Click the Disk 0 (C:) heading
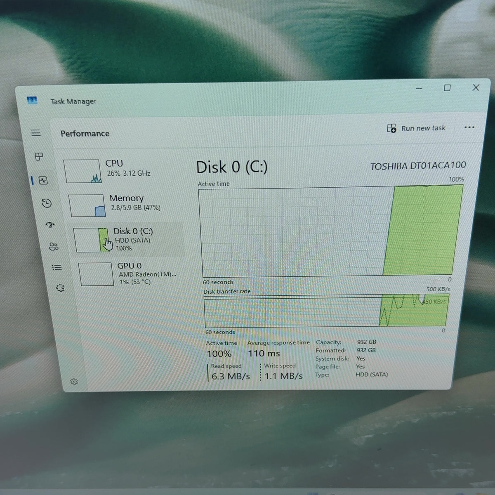Image resolution: width=495 pixels, height=495 pixels. pyautogui.click(x=232, y=167)
